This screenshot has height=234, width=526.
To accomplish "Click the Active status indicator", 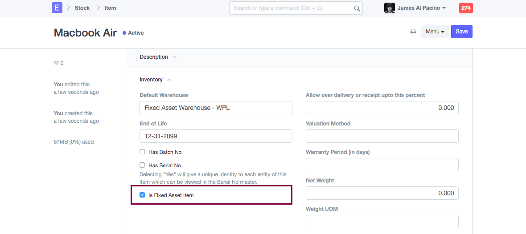I will [134, 33].
